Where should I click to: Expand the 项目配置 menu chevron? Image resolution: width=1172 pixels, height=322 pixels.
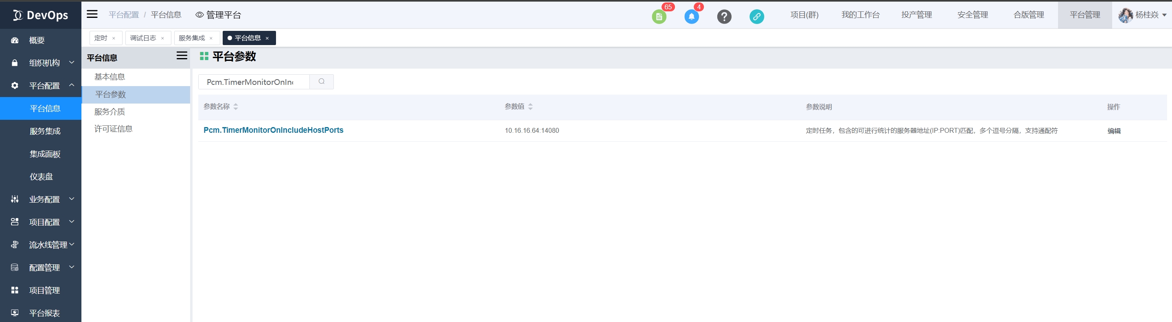[x=71, y=221]
